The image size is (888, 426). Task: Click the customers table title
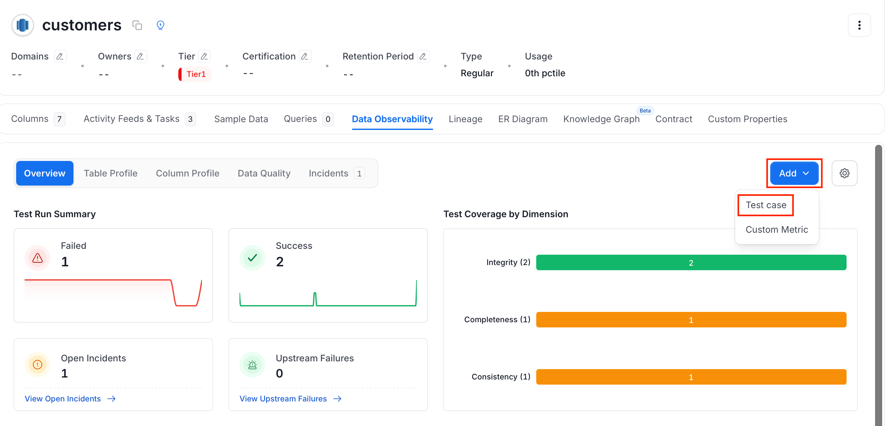tap(82, 25)
